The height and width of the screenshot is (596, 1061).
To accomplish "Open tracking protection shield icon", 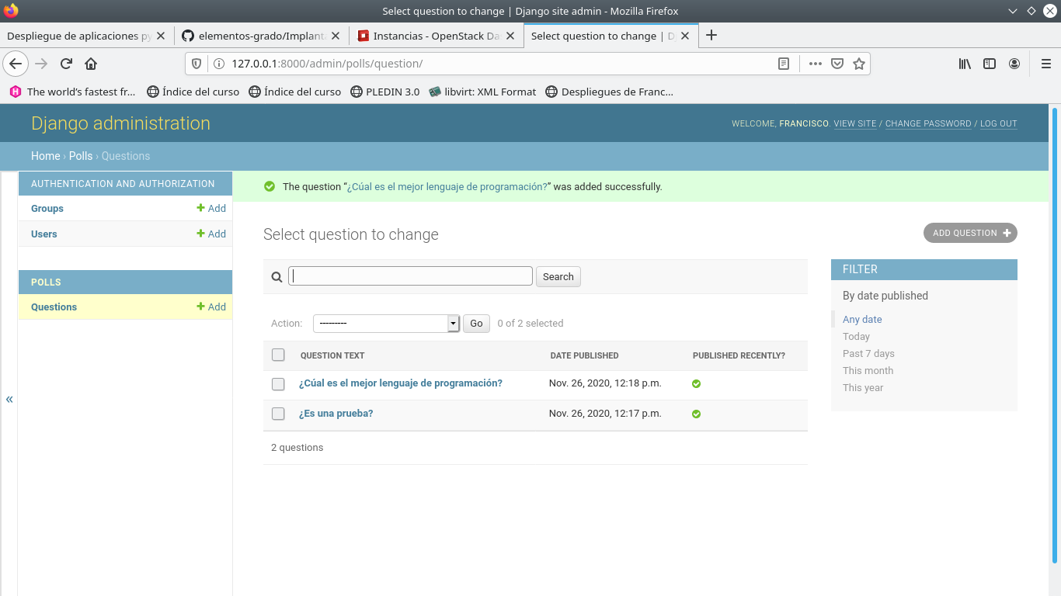I will pyautogui.click(x=197, y=64).
